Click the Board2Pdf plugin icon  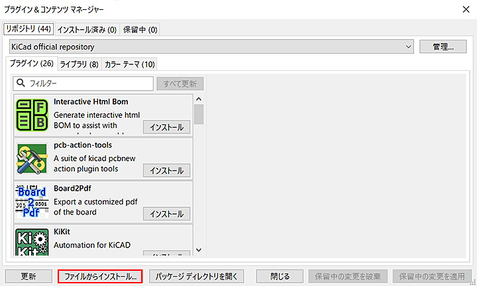(32, 201)
